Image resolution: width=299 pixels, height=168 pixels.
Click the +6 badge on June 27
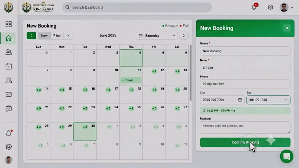point(177,108)
